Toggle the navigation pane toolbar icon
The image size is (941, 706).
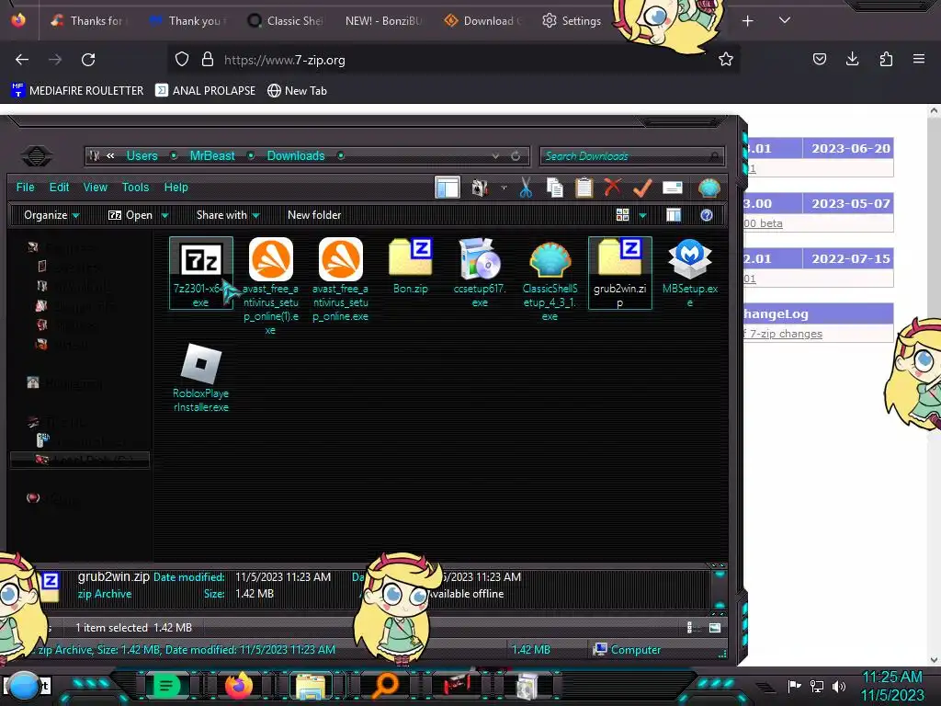pos(448,188)
